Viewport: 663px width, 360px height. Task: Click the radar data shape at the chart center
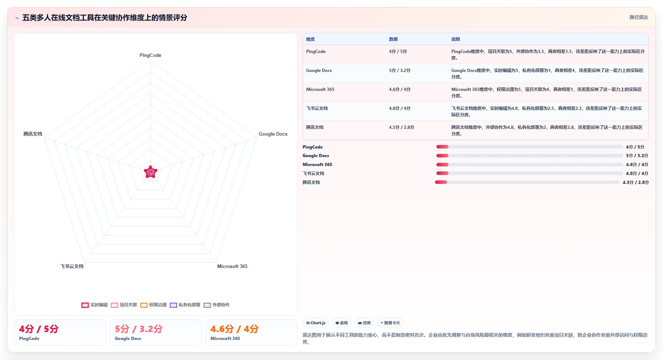151,172
